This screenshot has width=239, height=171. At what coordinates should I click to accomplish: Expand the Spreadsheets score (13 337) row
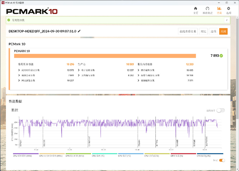(x=79, y=70)
